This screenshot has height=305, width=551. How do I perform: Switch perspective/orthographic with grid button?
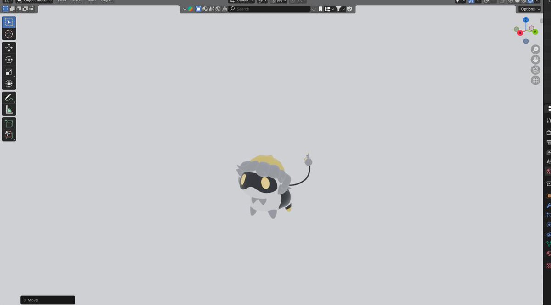(x=535, y=80)
